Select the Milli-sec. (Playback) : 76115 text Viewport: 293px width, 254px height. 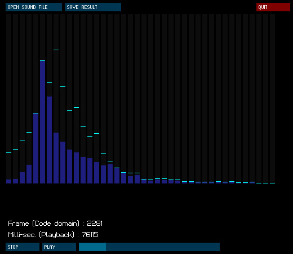[53, 235]
